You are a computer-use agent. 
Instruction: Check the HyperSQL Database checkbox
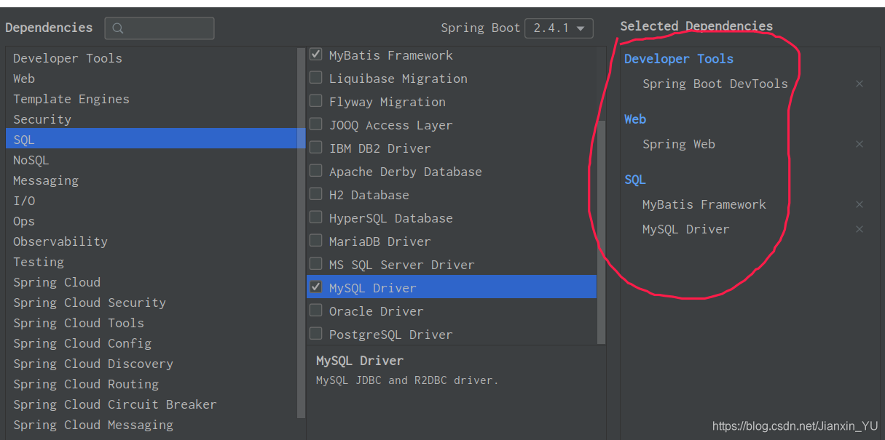pos(316,217)
